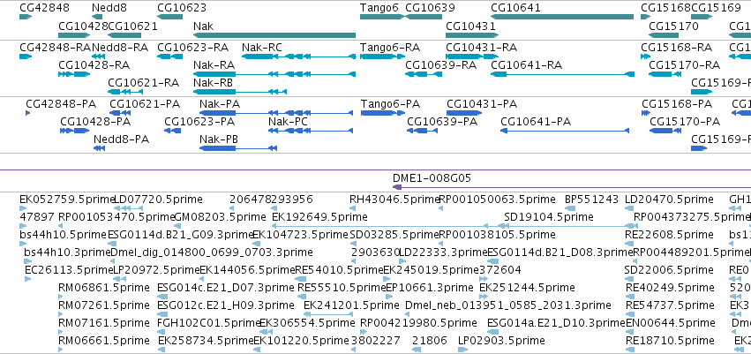Click the Tango6-PA protein bar
The width and height of the screenshot is (751, 354).
(x=382, y=113)
